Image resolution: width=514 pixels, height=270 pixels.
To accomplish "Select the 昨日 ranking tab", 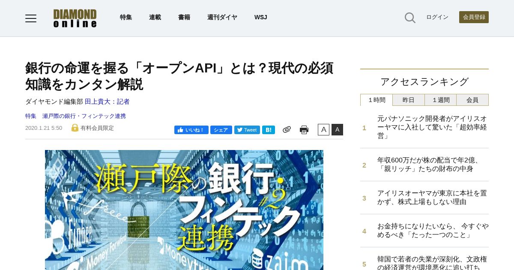I will [x=409, y=100].
